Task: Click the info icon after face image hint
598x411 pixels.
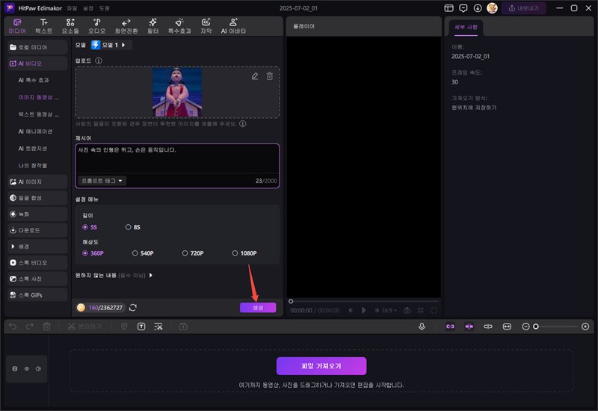Action: tap(242, 123)
